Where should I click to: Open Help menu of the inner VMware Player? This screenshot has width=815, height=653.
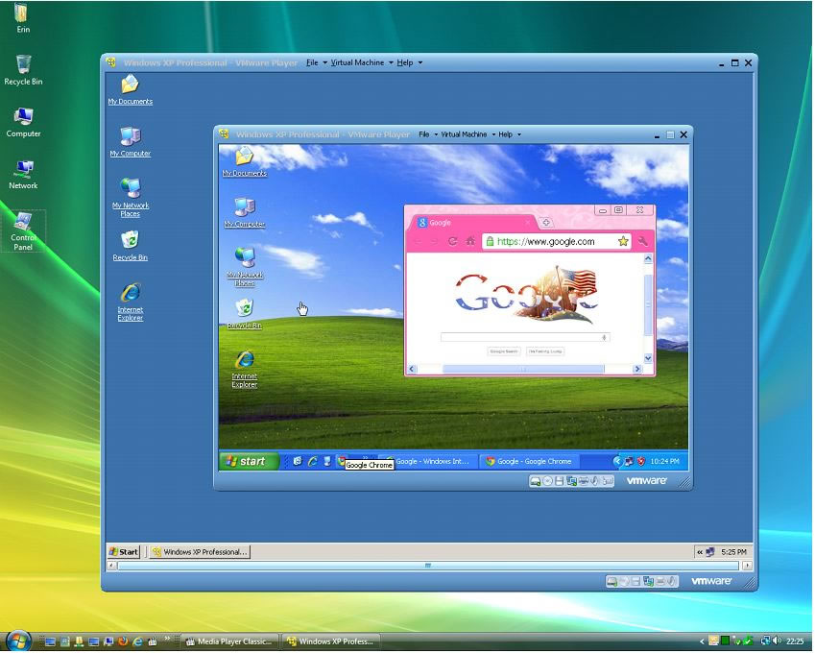tap(510, 134)
